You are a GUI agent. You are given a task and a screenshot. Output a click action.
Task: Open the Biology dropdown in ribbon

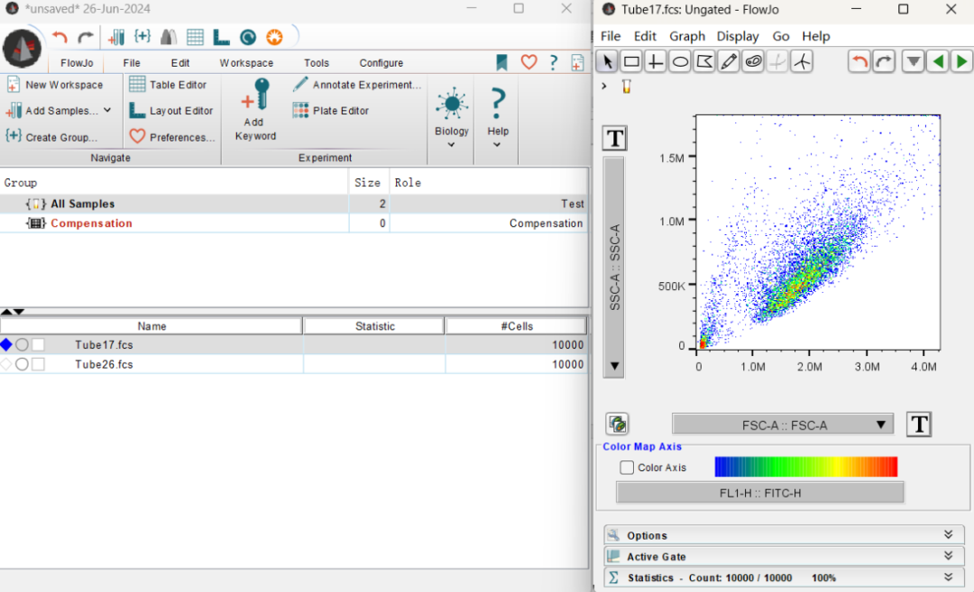coord(452,119)
